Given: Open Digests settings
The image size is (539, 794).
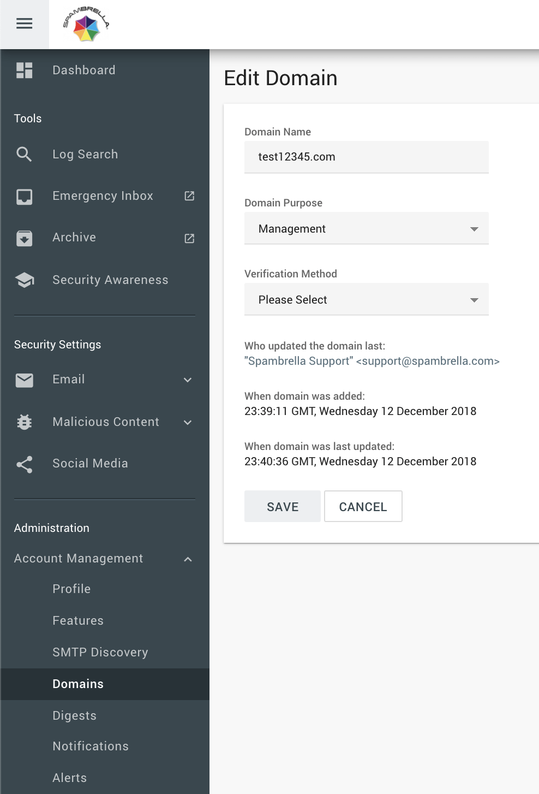Looking at the screenshot, I should [x=74, y=716].
